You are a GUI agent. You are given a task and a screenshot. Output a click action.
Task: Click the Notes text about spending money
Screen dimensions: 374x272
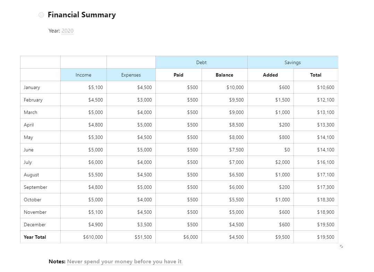(x=125, y=262)
